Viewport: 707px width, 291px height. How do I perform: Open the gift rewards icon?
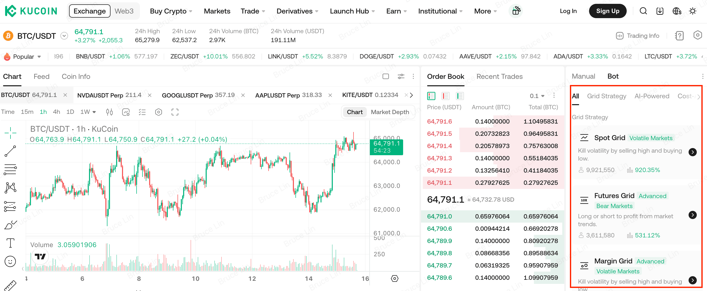pos(516,11)
